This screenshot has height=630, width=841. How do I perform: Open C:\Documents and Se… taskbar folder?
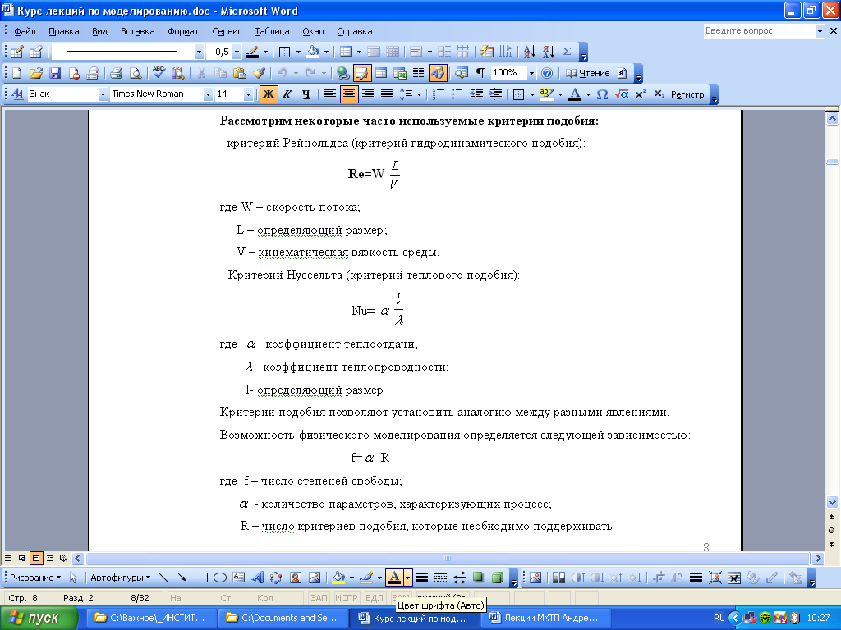click(283, 618)
